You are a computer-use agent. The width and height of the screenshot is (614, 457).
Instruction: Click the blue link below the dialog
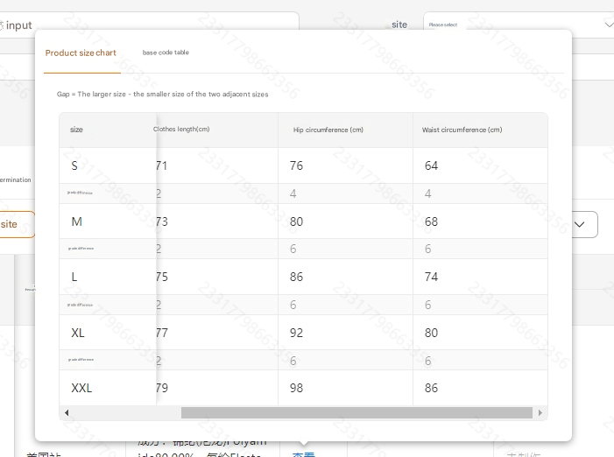pos(303,453)
